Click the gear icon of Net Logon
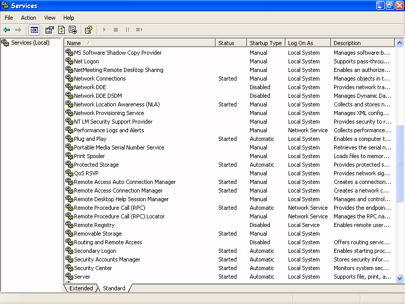Image resolution: width=405 pixels, height=304 pixels. [69, 61]
